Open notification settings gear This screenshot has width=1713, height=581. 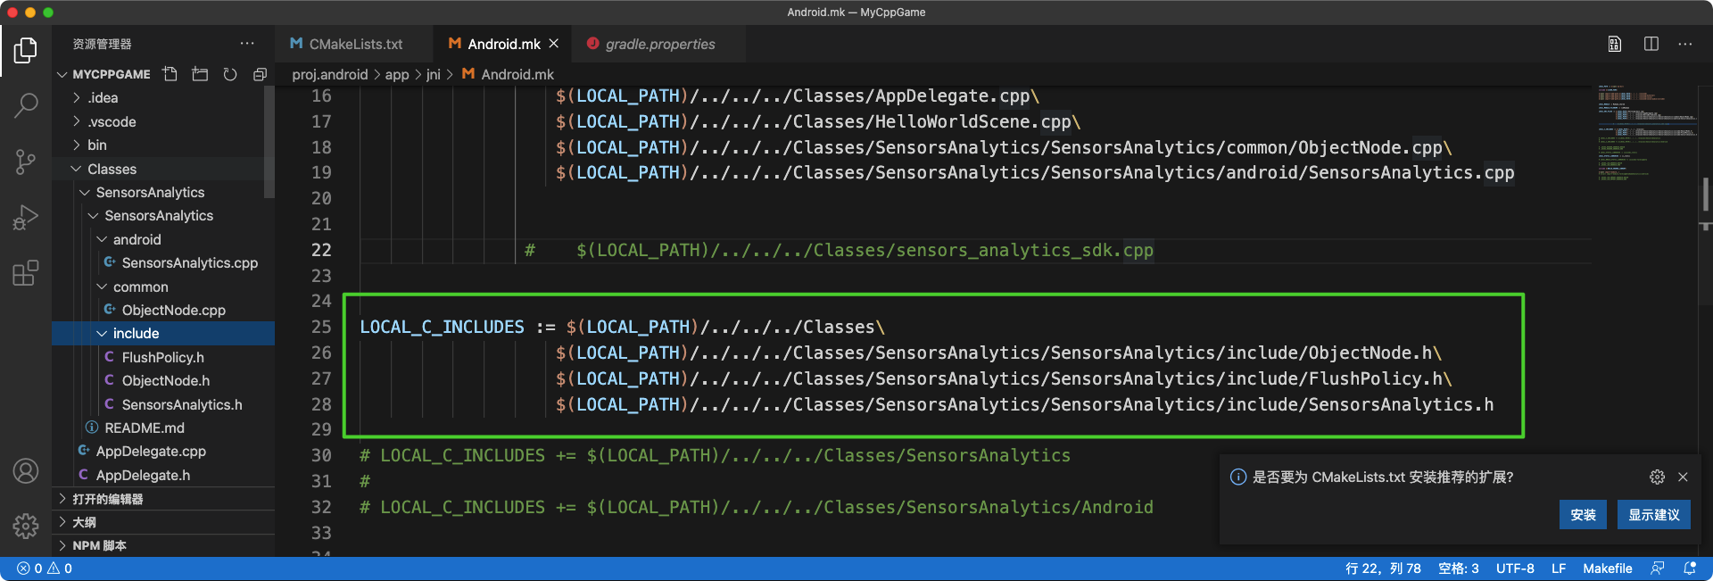point(1657,477)
